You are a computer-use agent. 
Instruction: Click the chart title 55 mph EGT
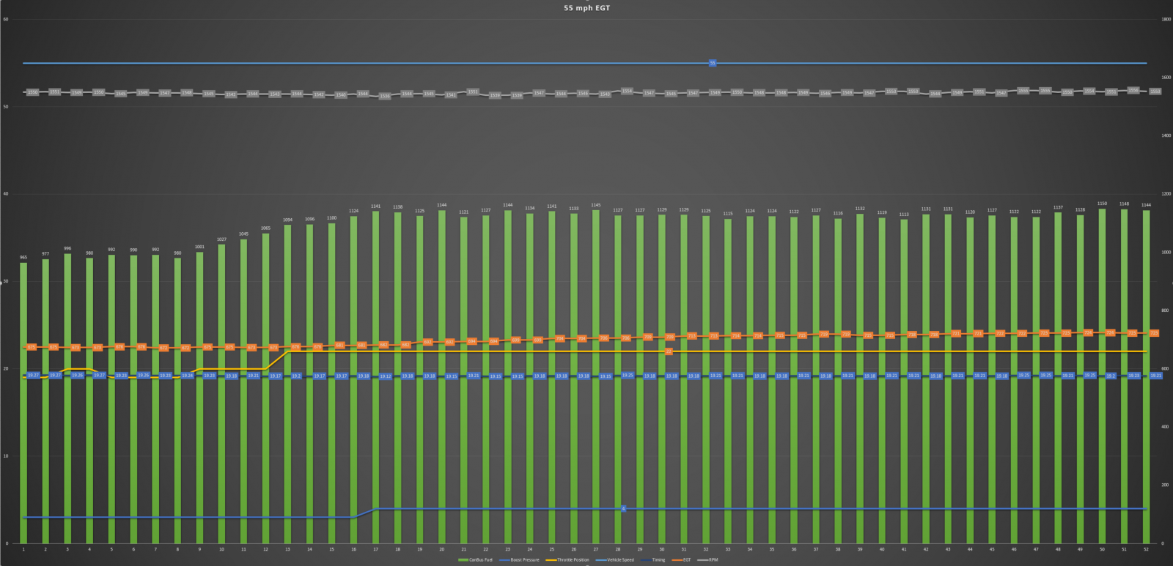[586, 8]
